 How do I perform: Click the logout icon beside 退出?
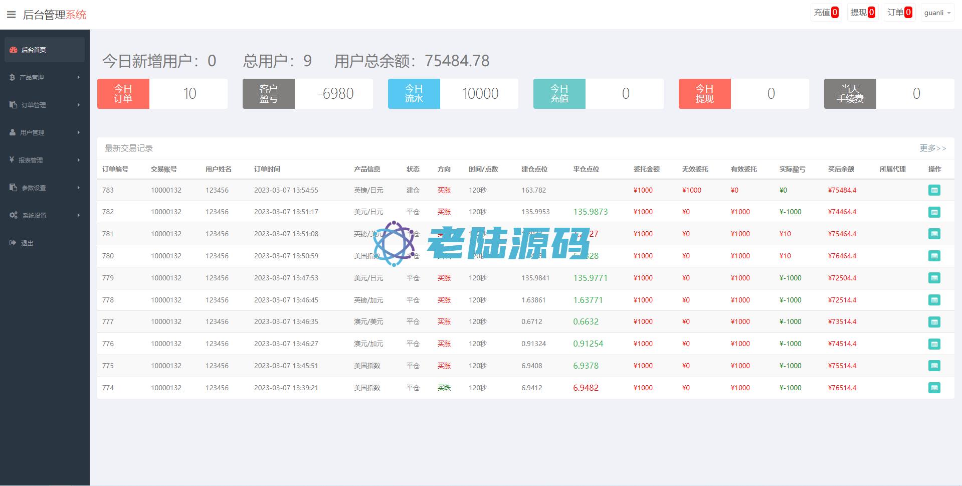tap(13, 243)
